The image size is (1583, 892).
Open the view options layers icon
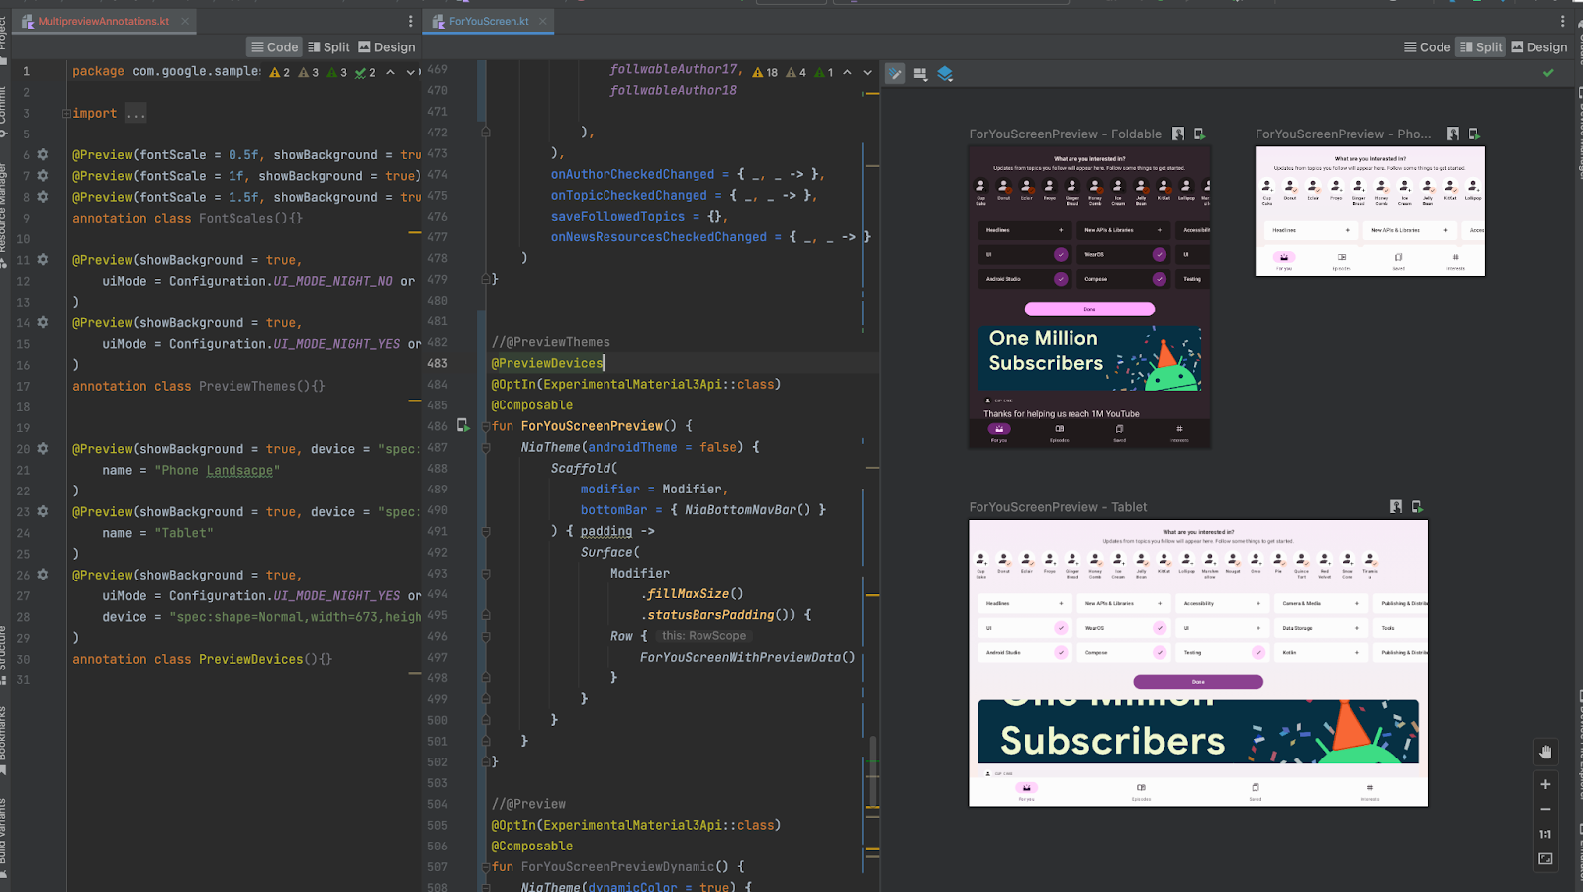[944, 72]
